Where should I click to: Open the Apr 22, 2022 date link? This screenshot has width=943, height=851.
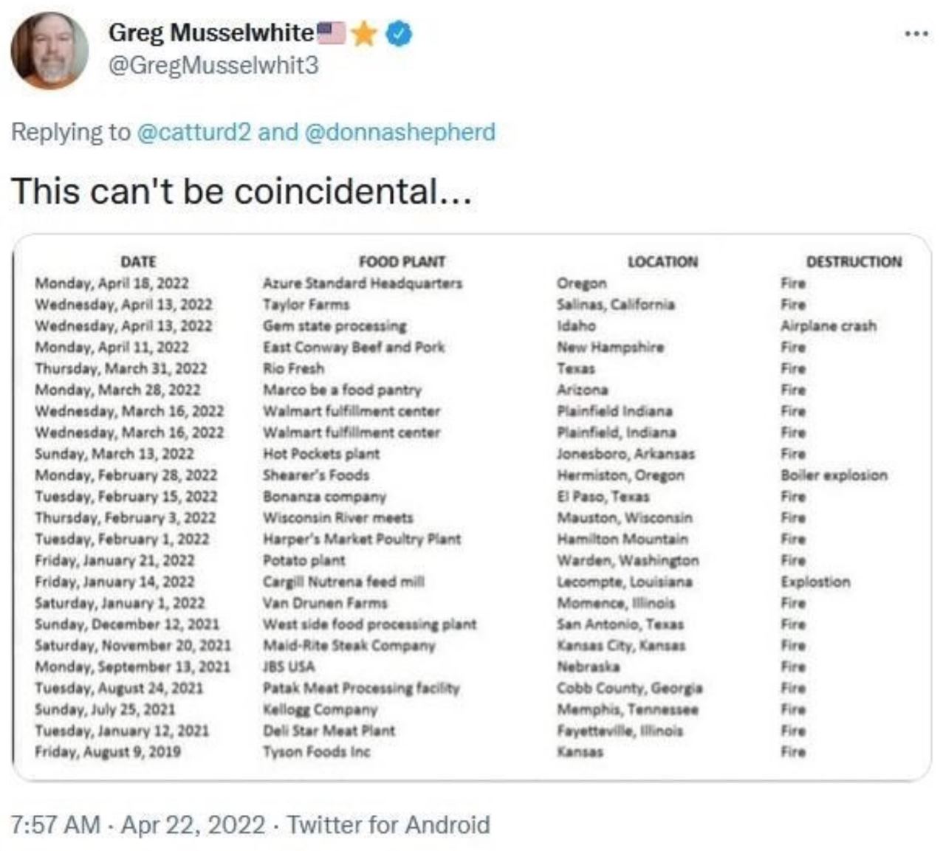point(193,824)
